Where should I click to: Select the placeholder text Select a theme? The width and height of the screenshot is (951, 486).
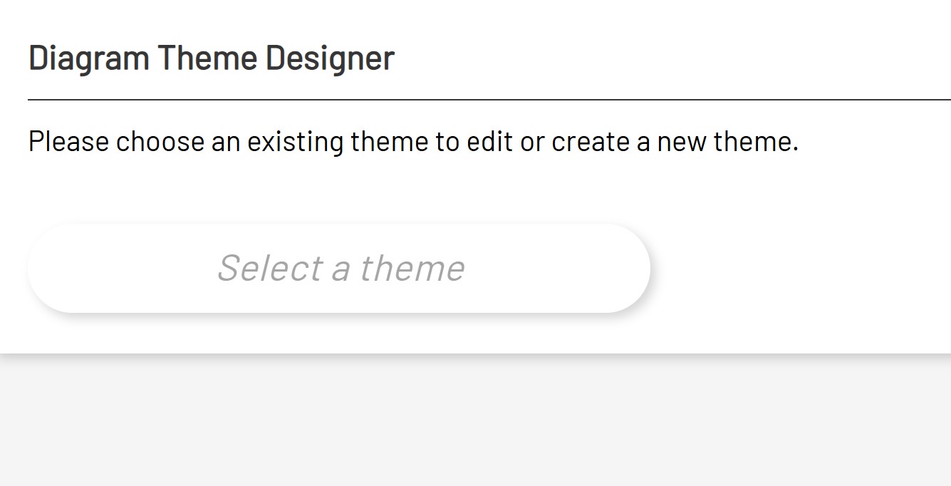tap(342, 267)
